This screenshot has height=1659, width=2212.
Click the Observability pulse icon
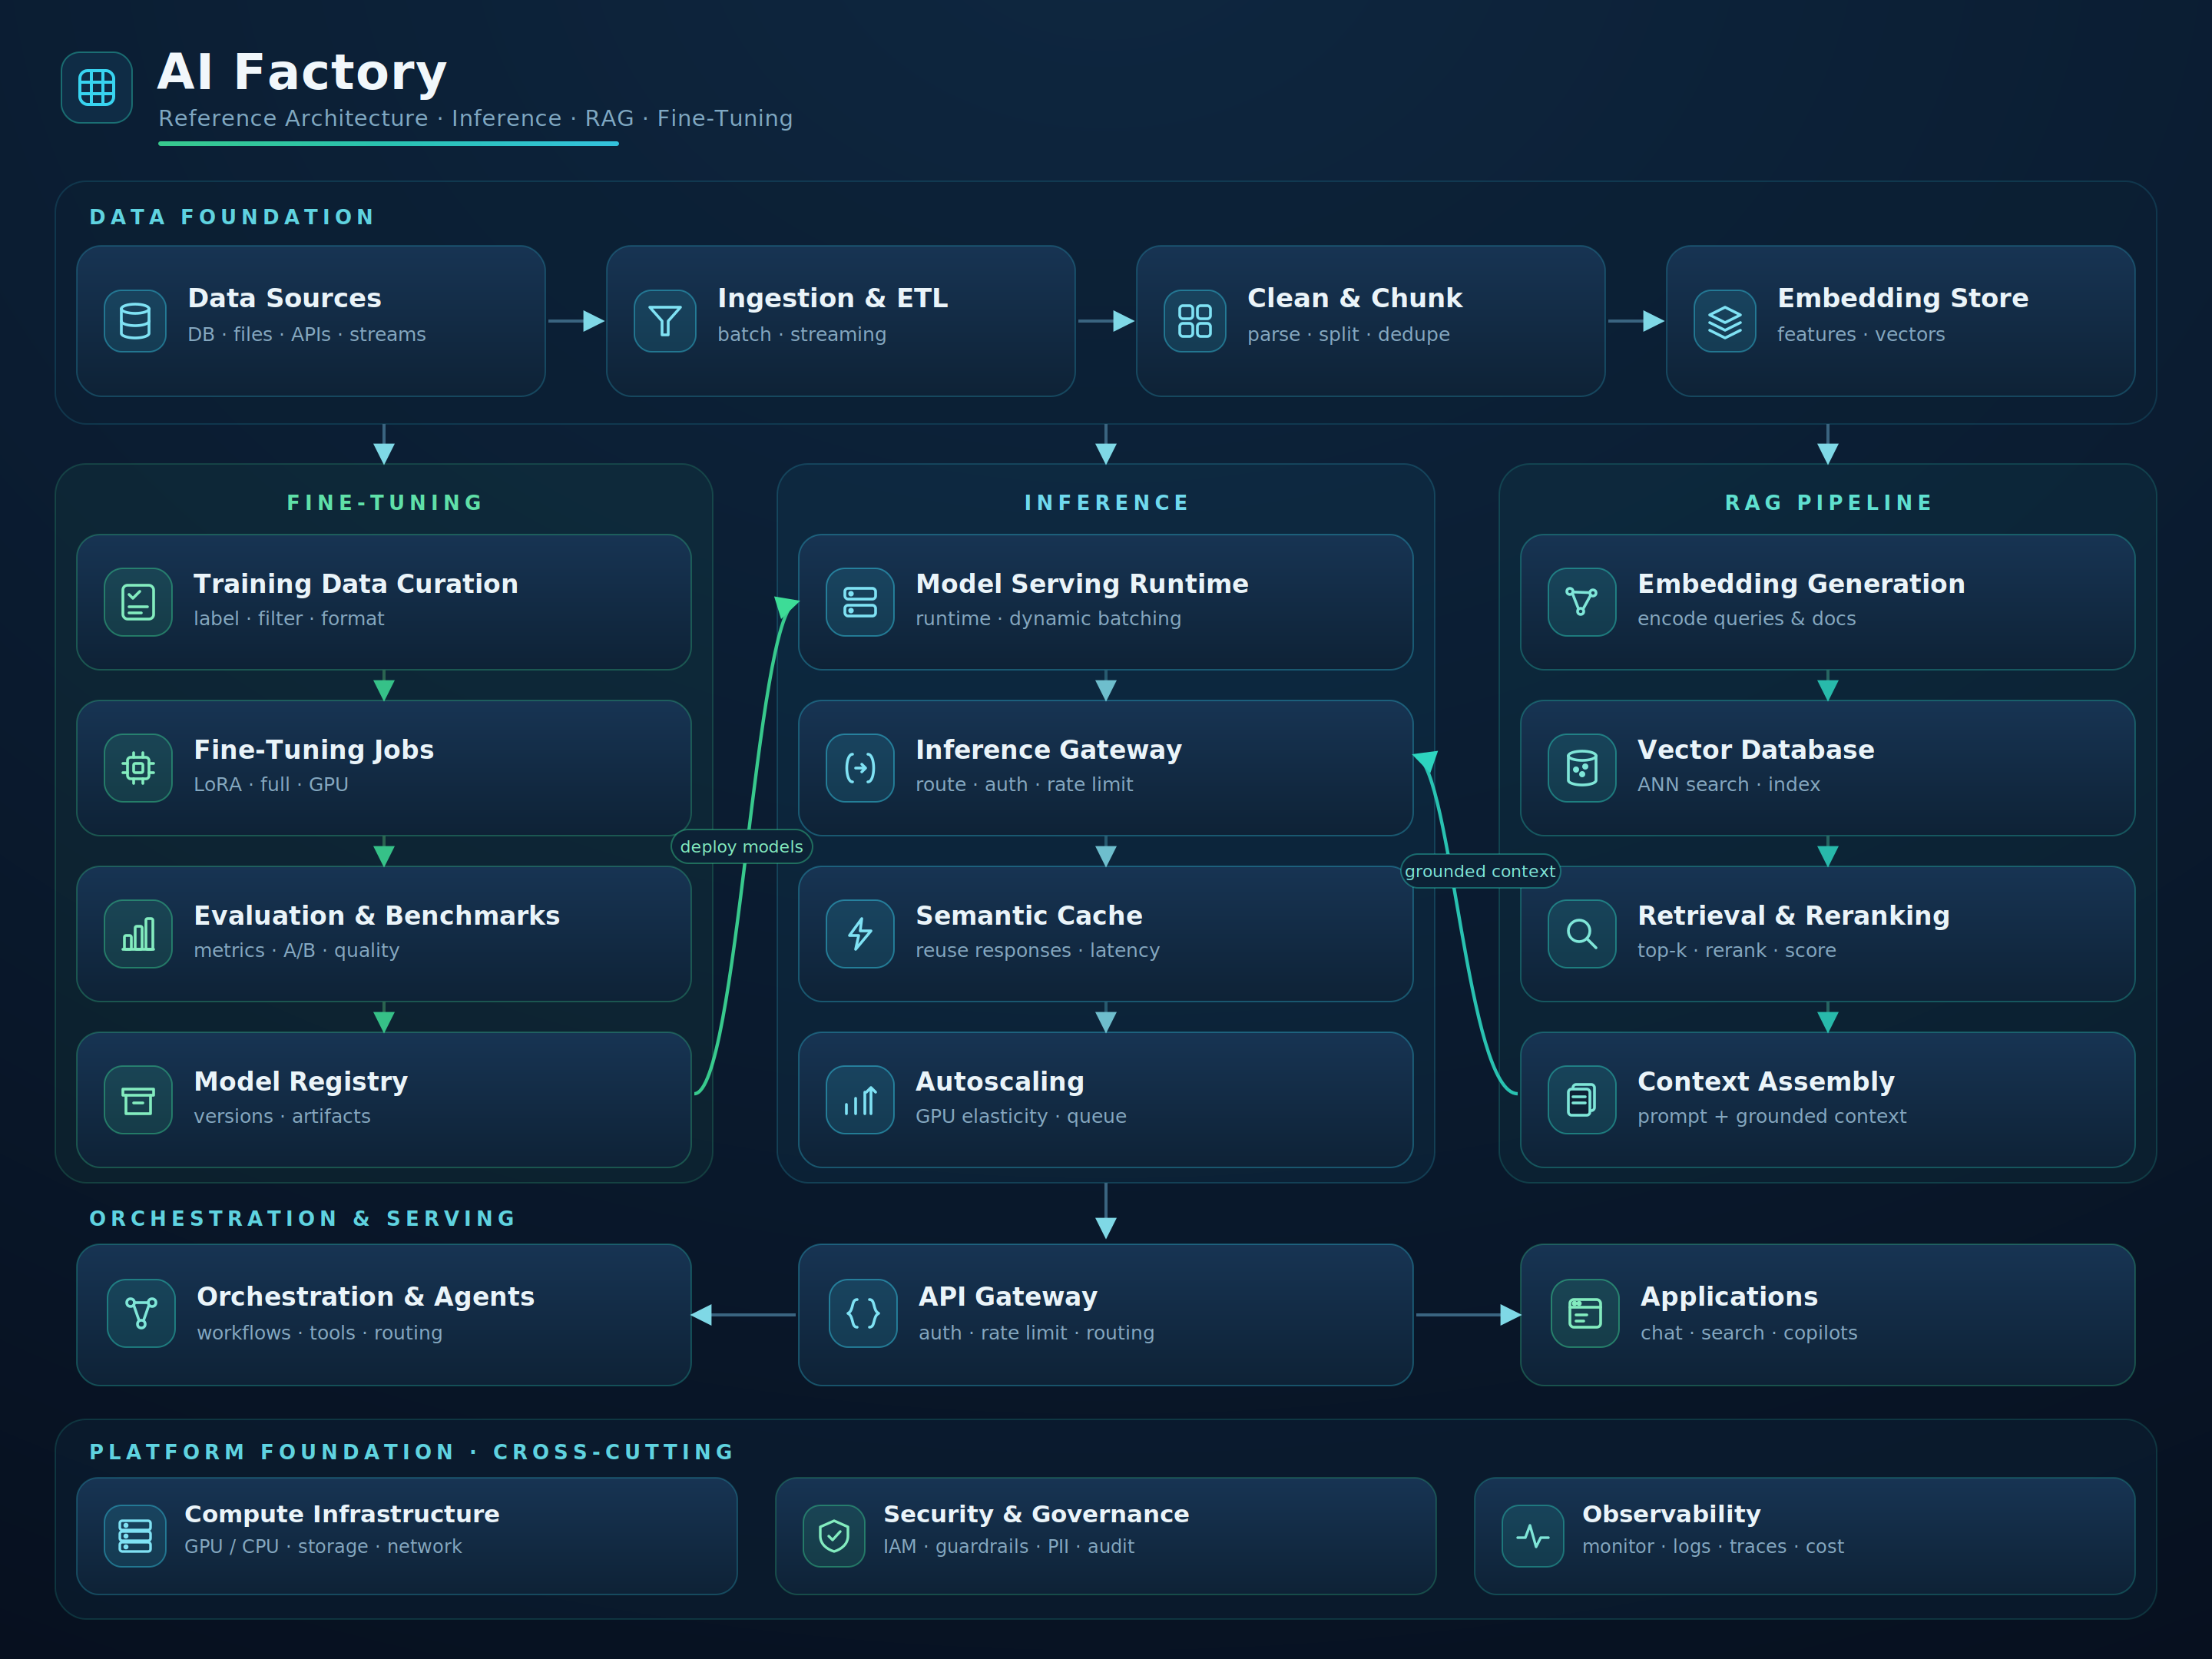pyautogui.click(x=1533, y=1536)
